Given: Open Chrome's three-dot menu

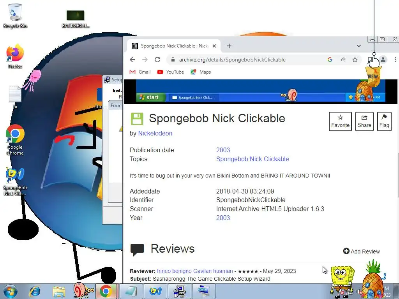Looking at the screenshot, I should coord(395,60).
